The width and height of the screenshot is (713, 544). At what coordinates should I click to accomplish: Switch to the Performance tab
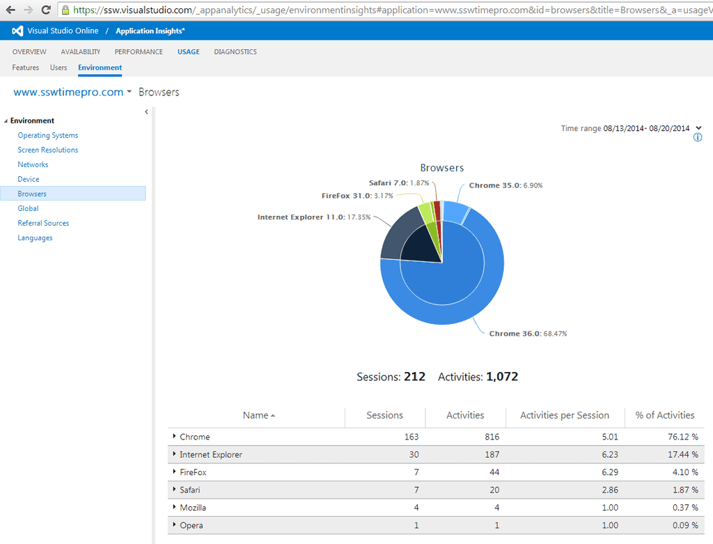tap(139, 52)
